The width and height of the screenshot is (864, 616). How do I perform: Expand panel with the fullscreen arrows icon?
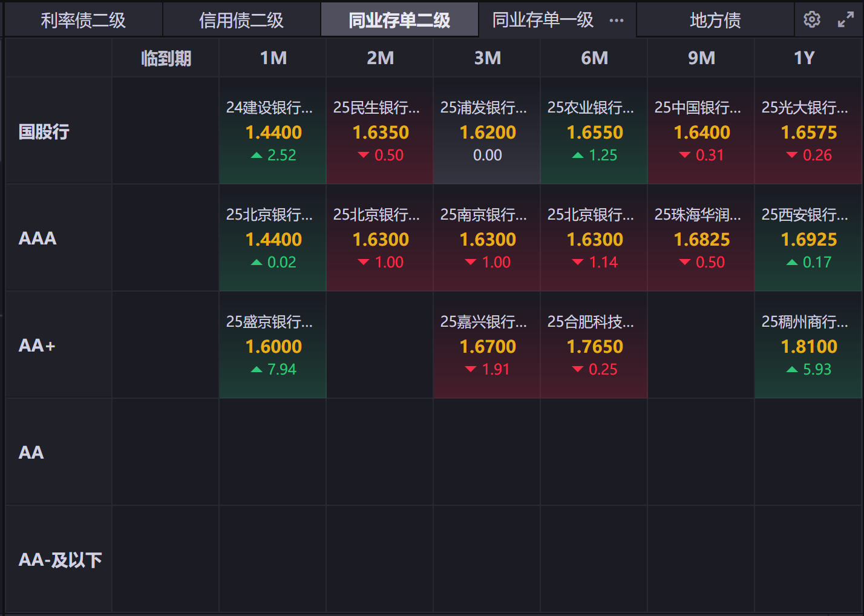click(x=845, y=20)
